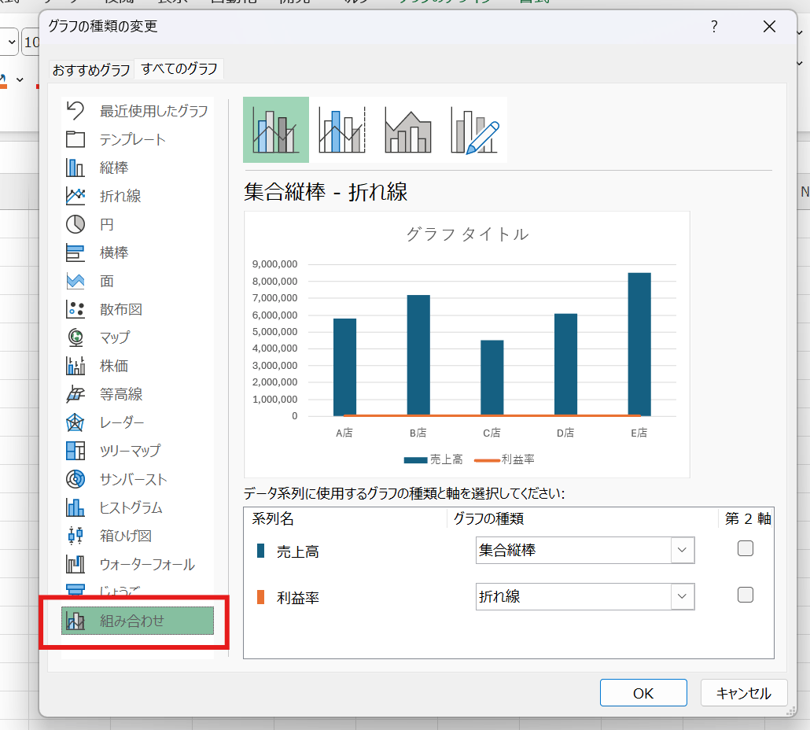Click the キャンセル button
This screenshot has width=810, height=730.
(x=743, y=693)
